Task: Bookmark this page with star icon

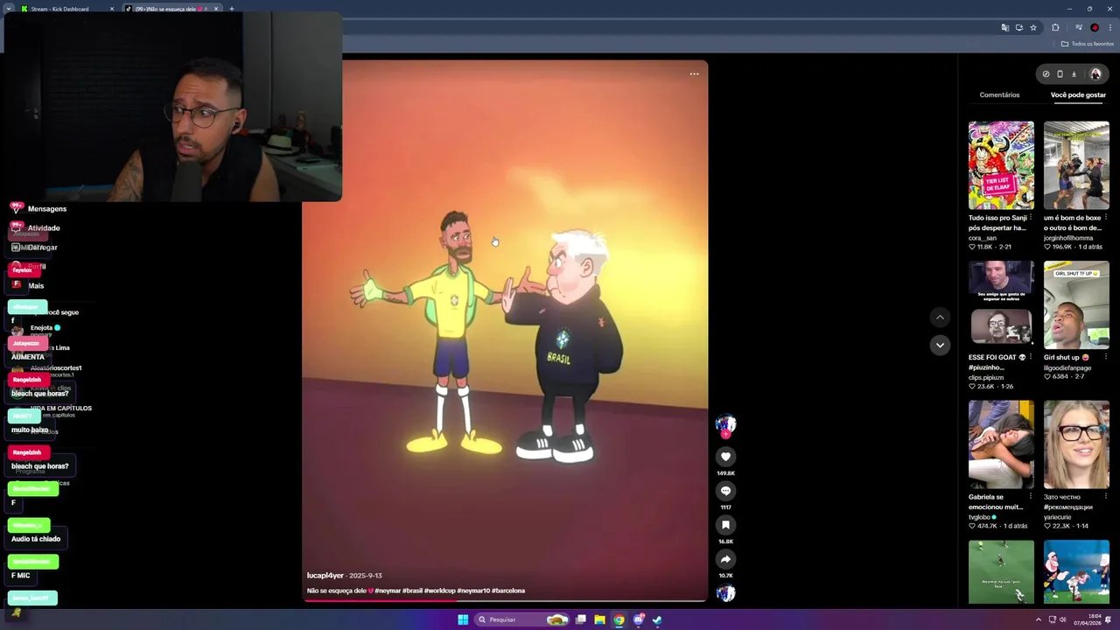Action: [1033, 28]
